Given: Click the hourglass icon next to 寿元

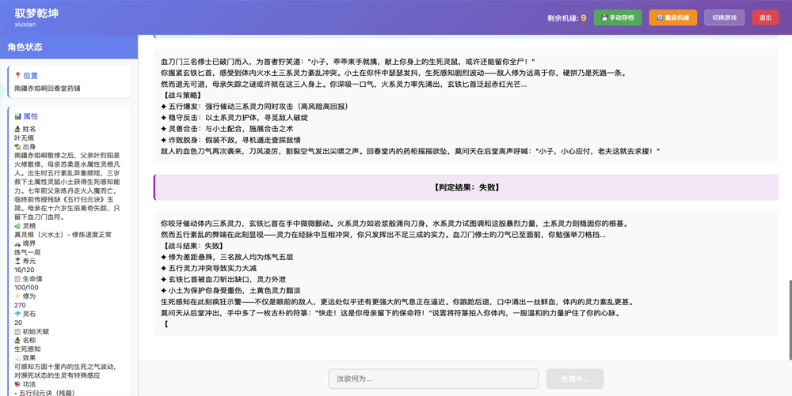Looking at the screenshot, I should point(17,261).
